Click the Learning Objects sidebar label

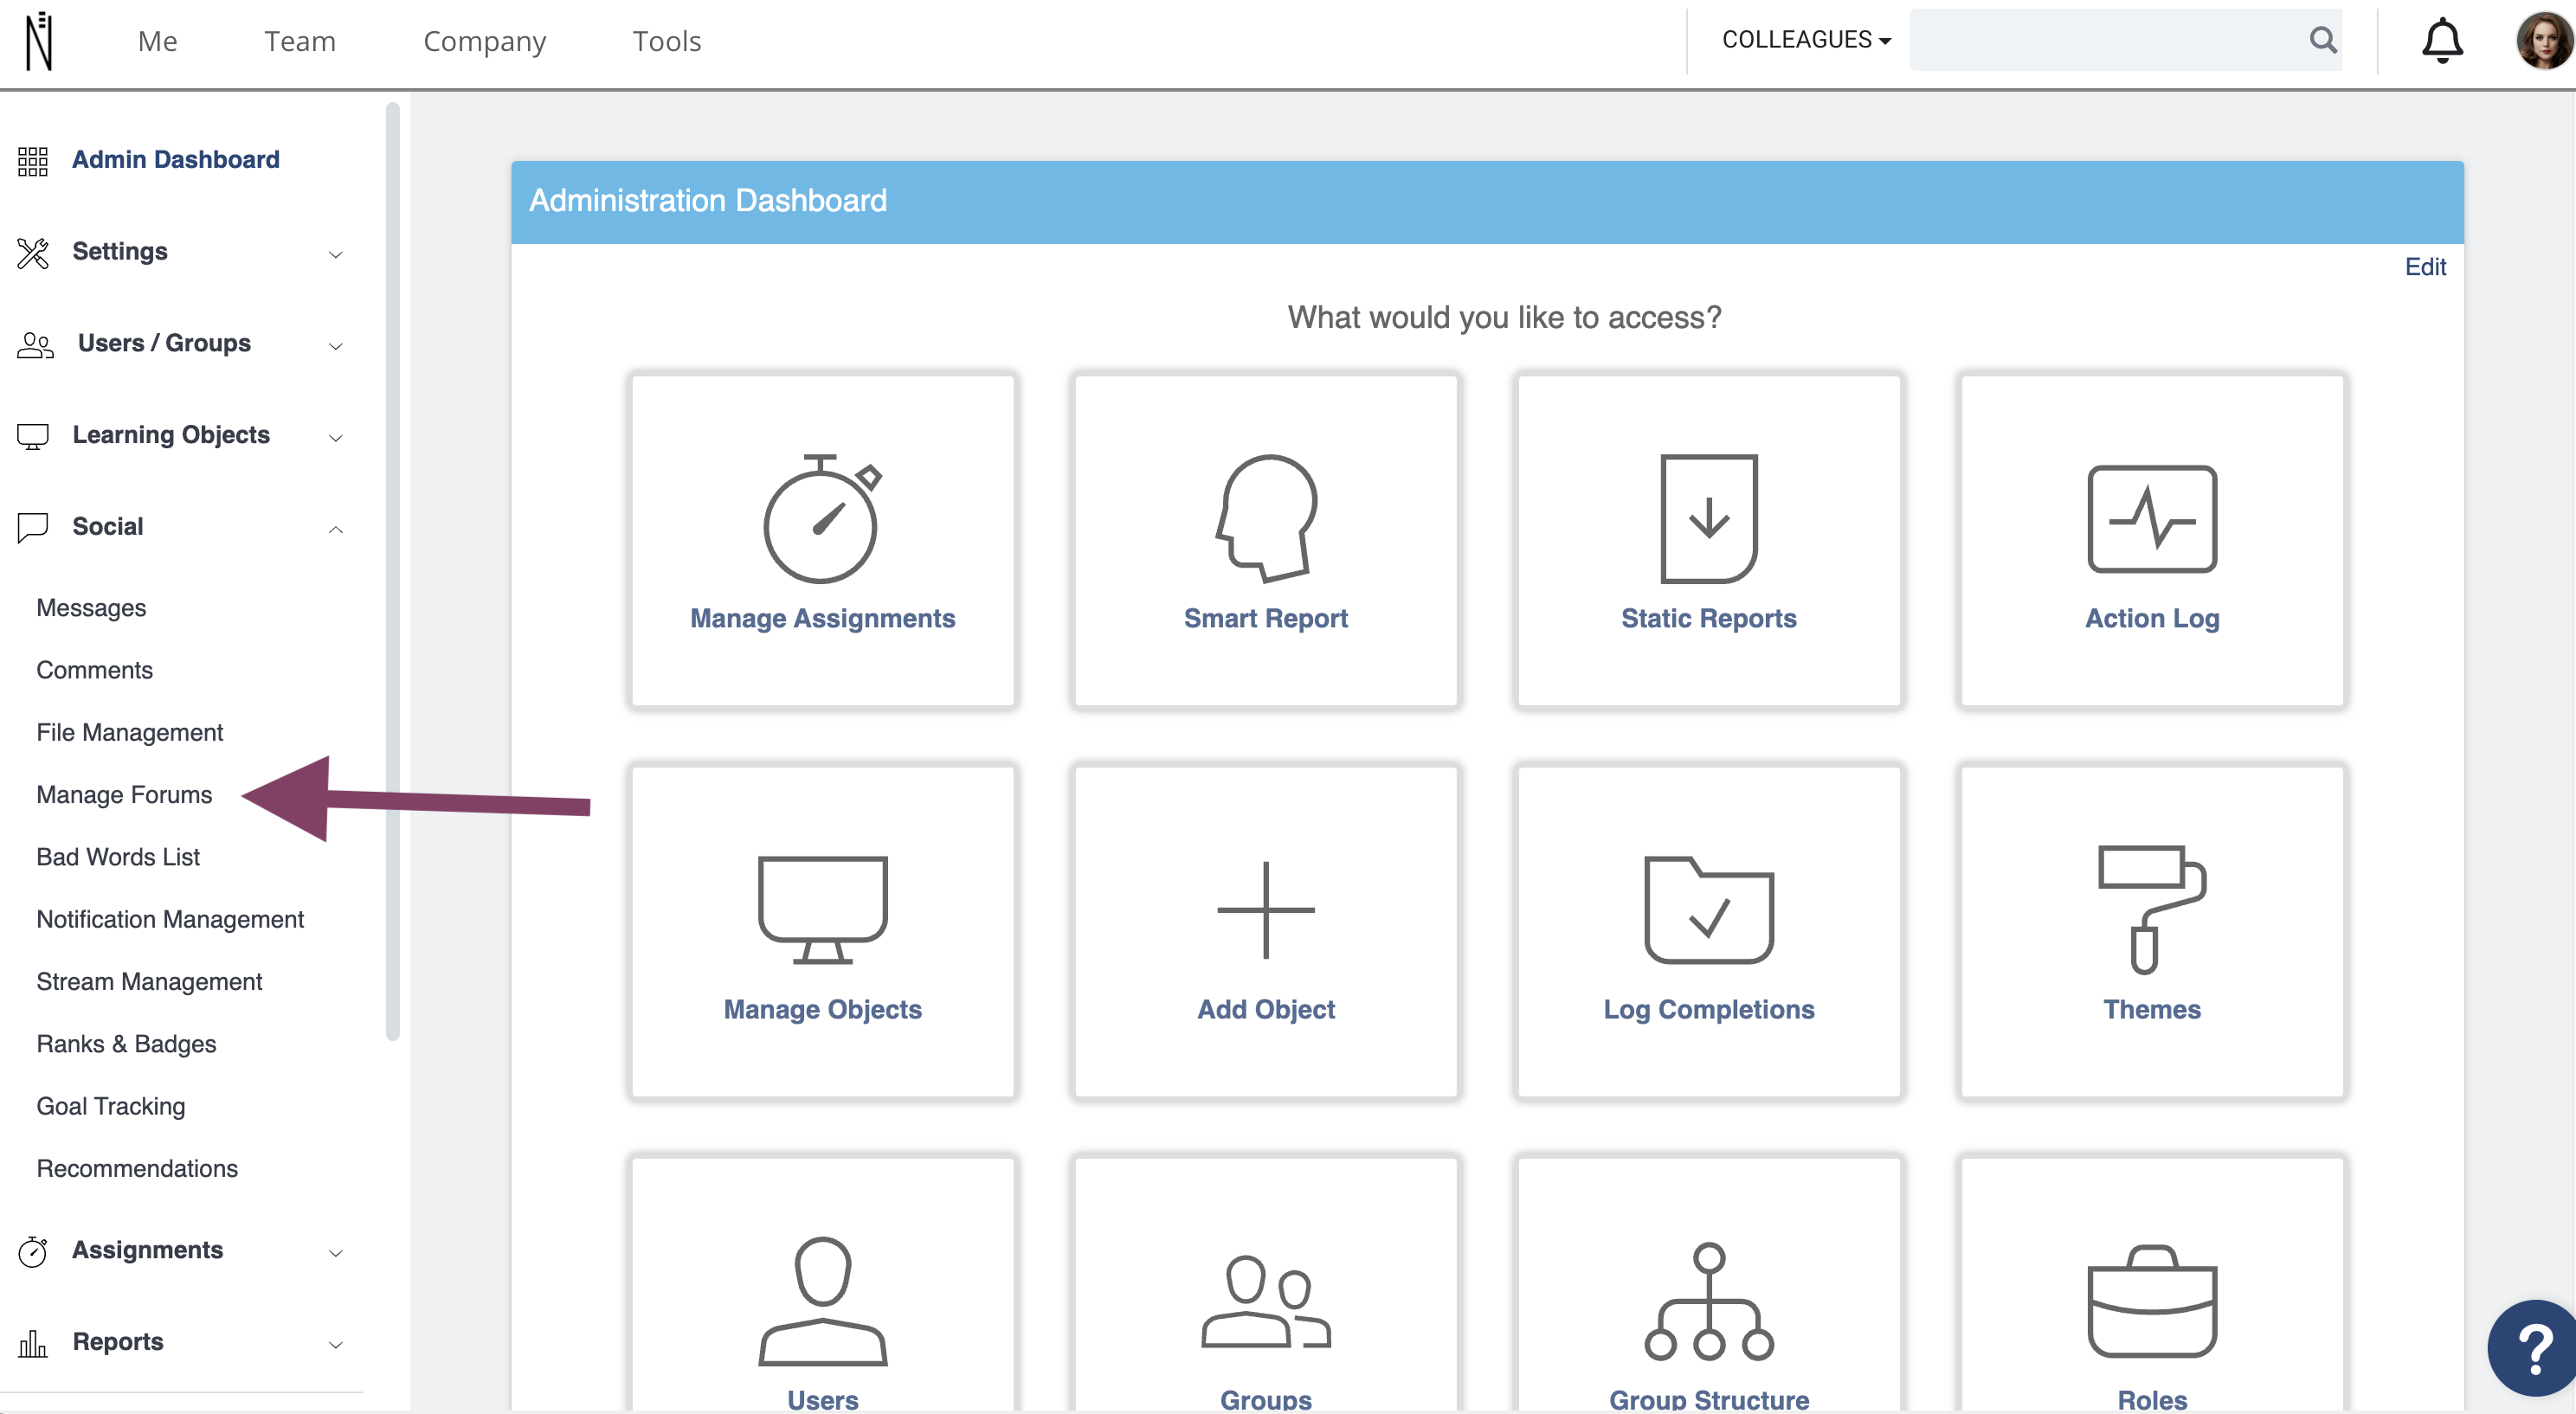click(x=171, y=435)
